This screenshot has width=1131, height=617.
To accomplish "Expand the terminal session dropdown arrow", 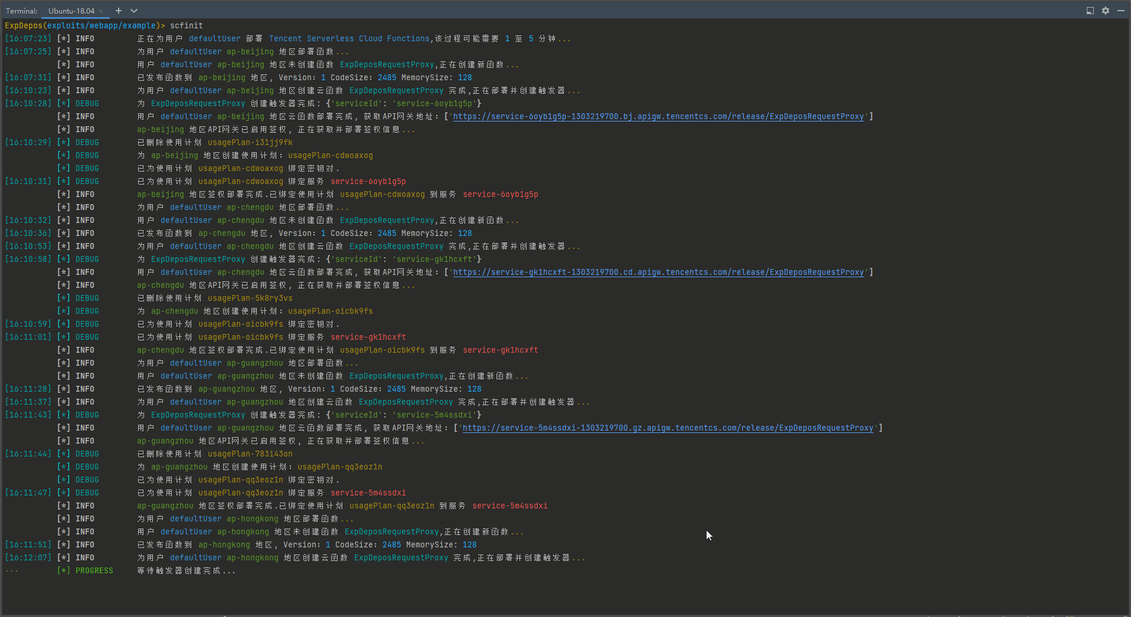I will (134, 11).
